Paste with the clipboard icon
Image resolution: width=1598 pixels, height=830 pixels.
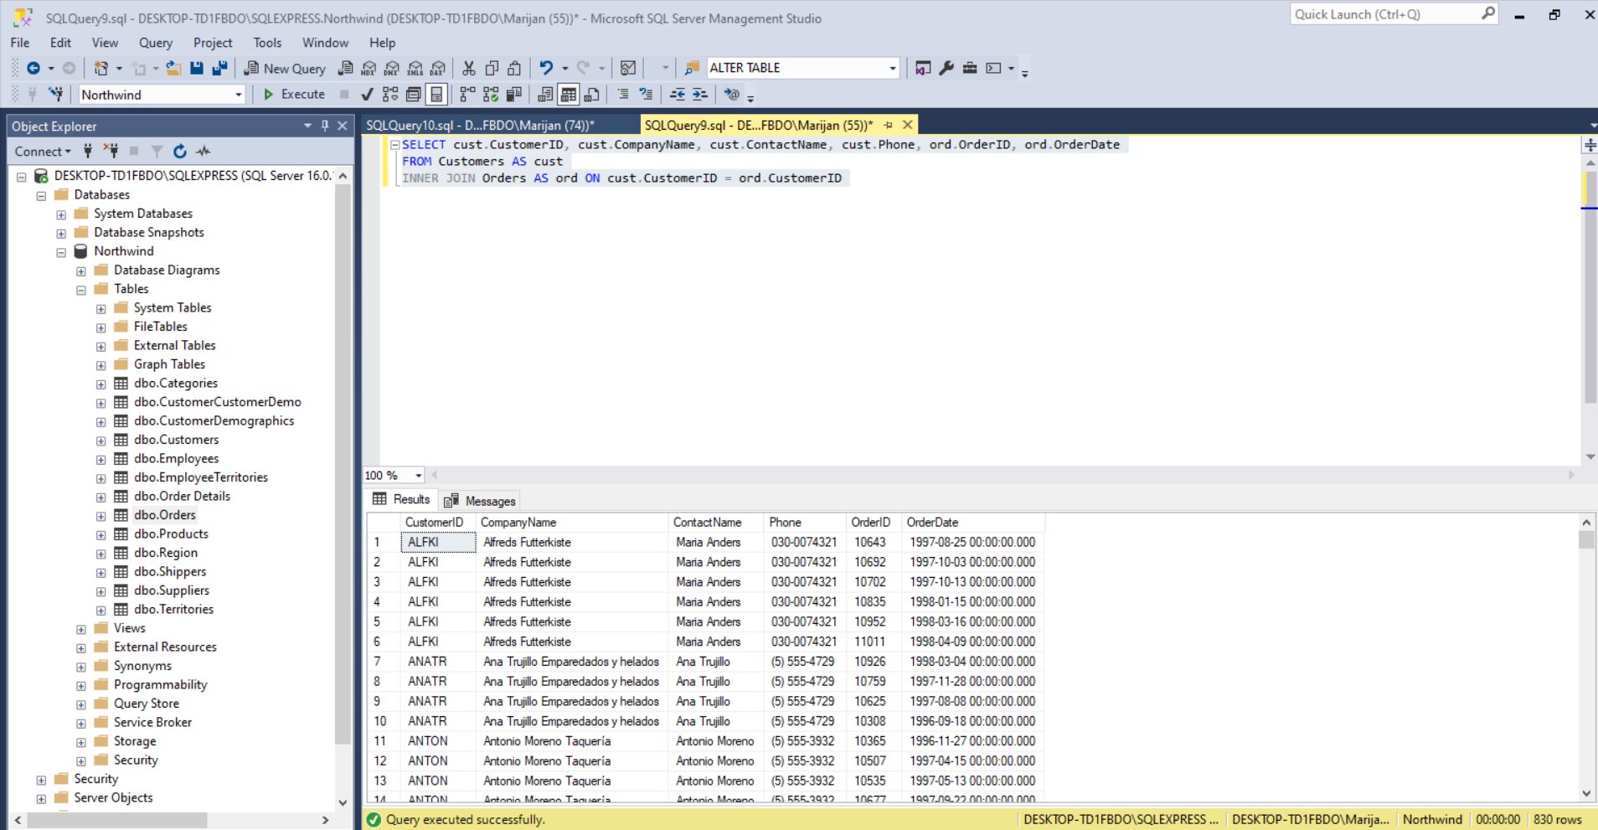(514, 68)
